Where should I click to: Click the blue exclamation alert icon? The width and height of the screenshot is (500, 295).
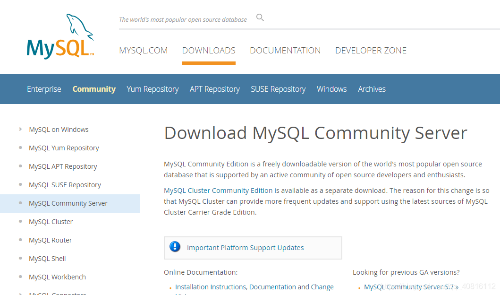point(175,247)
